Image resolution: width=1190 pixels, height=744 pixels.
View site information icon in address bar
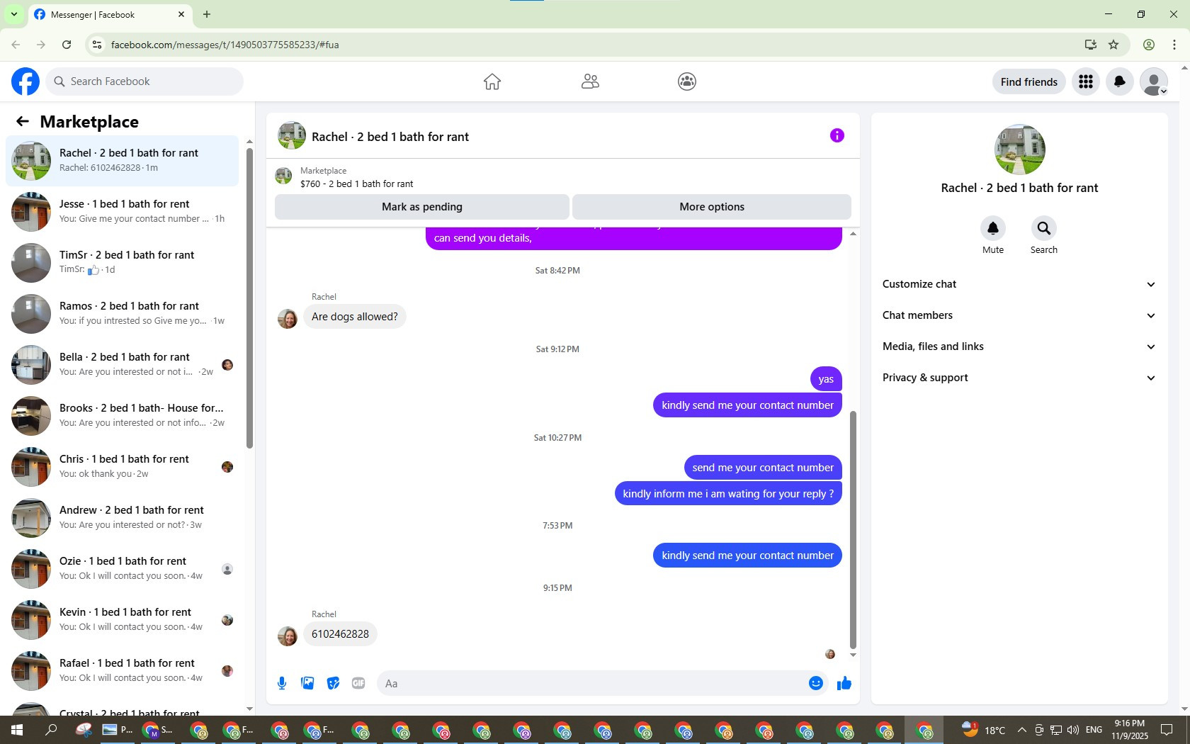pyautogui.click(x=97, y=45)
